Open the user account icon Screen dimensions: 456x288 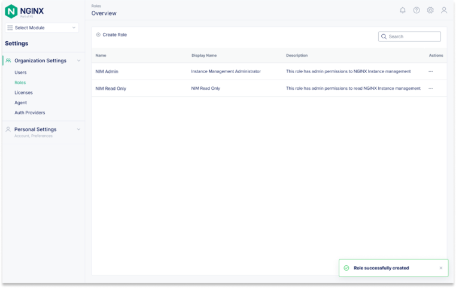pyautogui.click(x=444, y=10)
